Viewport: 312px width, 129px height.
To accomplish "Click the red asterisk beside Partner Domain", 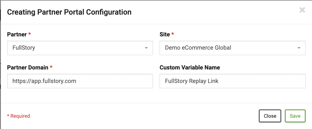I will point(51,68).
